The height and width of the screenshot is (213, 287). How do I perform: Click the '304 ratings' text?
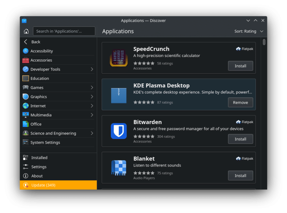pyautogui.click(x=166, y=136)
